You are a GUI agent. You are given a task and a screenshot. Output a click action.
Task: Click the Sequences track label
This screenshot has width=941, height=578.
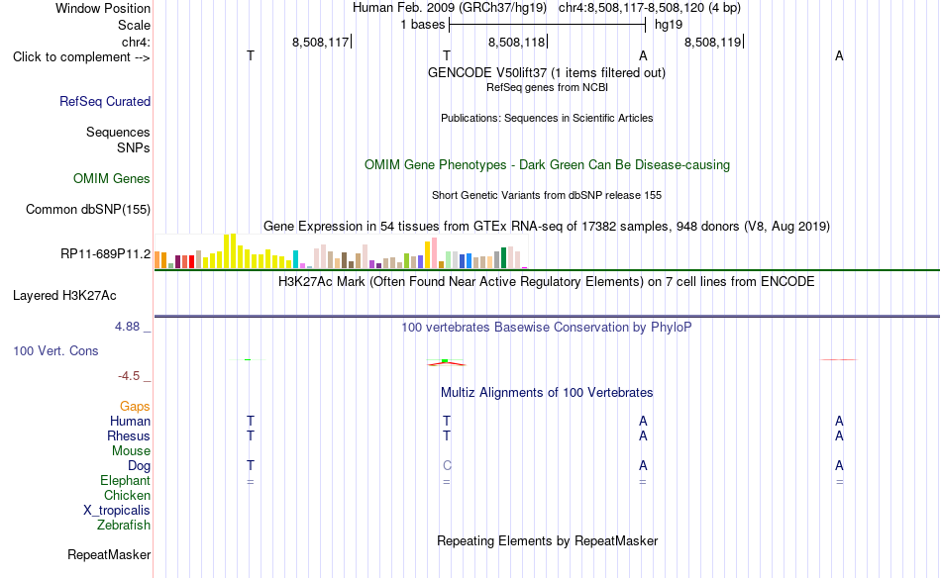[118, 132]
